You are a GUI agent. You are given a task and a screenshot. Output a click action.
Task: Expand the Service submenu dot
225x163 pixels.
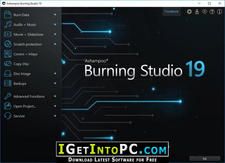click(55, 116)
